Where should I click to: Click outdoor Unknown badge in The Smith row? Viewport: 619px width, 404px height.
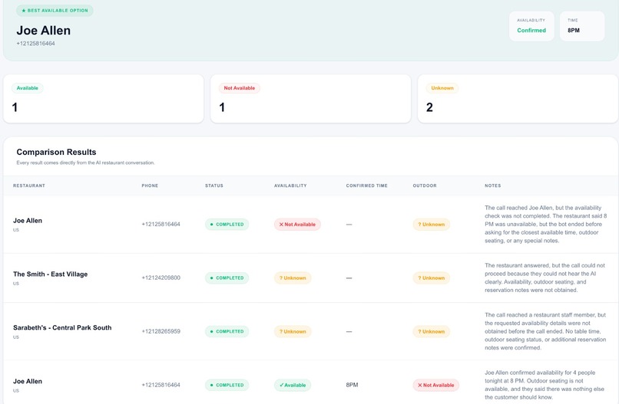431,278
